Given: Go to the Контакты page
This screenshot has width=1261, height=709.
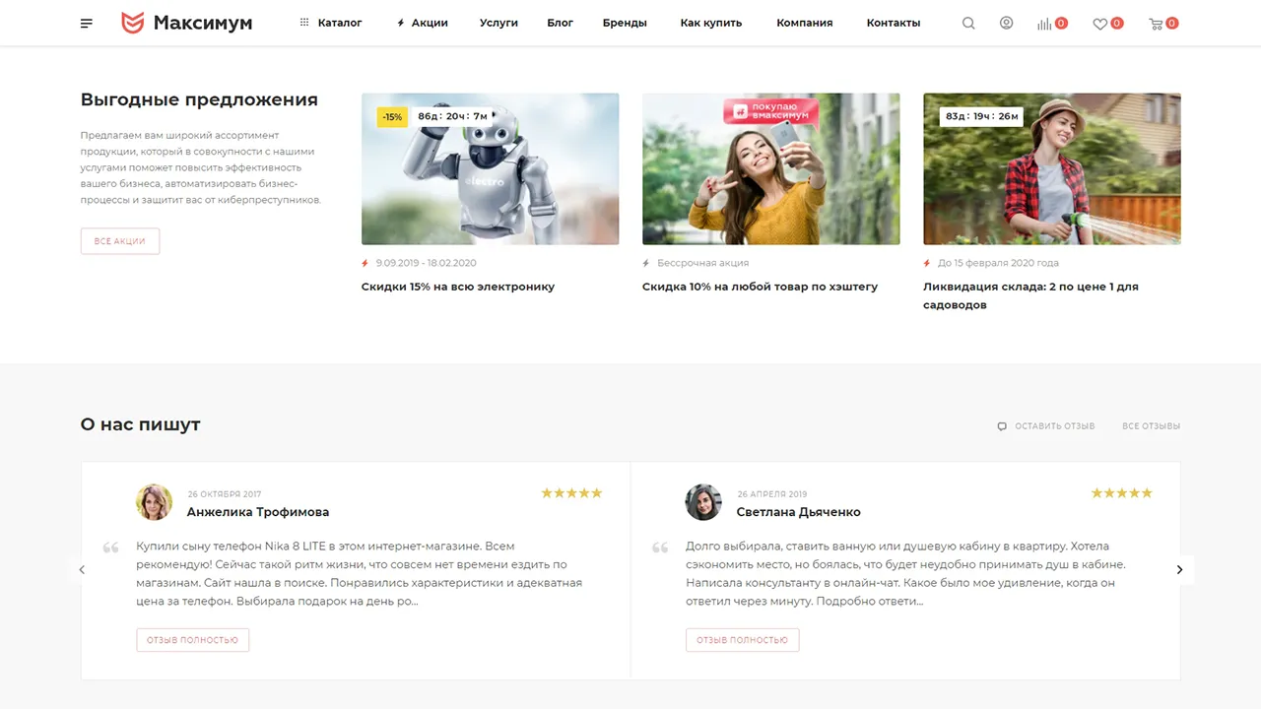Looking at the screenshot, I should click(894, 23).
